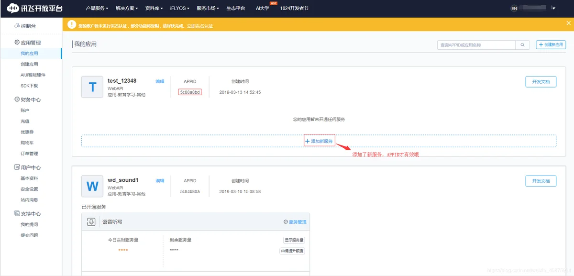Select 创建应用 in the sidebar
Screen dimensions: 574x276
coord(29,64)
